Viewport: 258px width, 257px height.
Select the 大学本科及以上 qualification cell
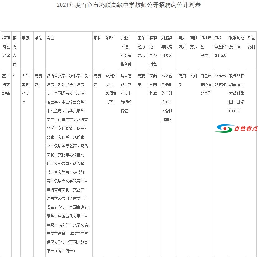[26, 88]
